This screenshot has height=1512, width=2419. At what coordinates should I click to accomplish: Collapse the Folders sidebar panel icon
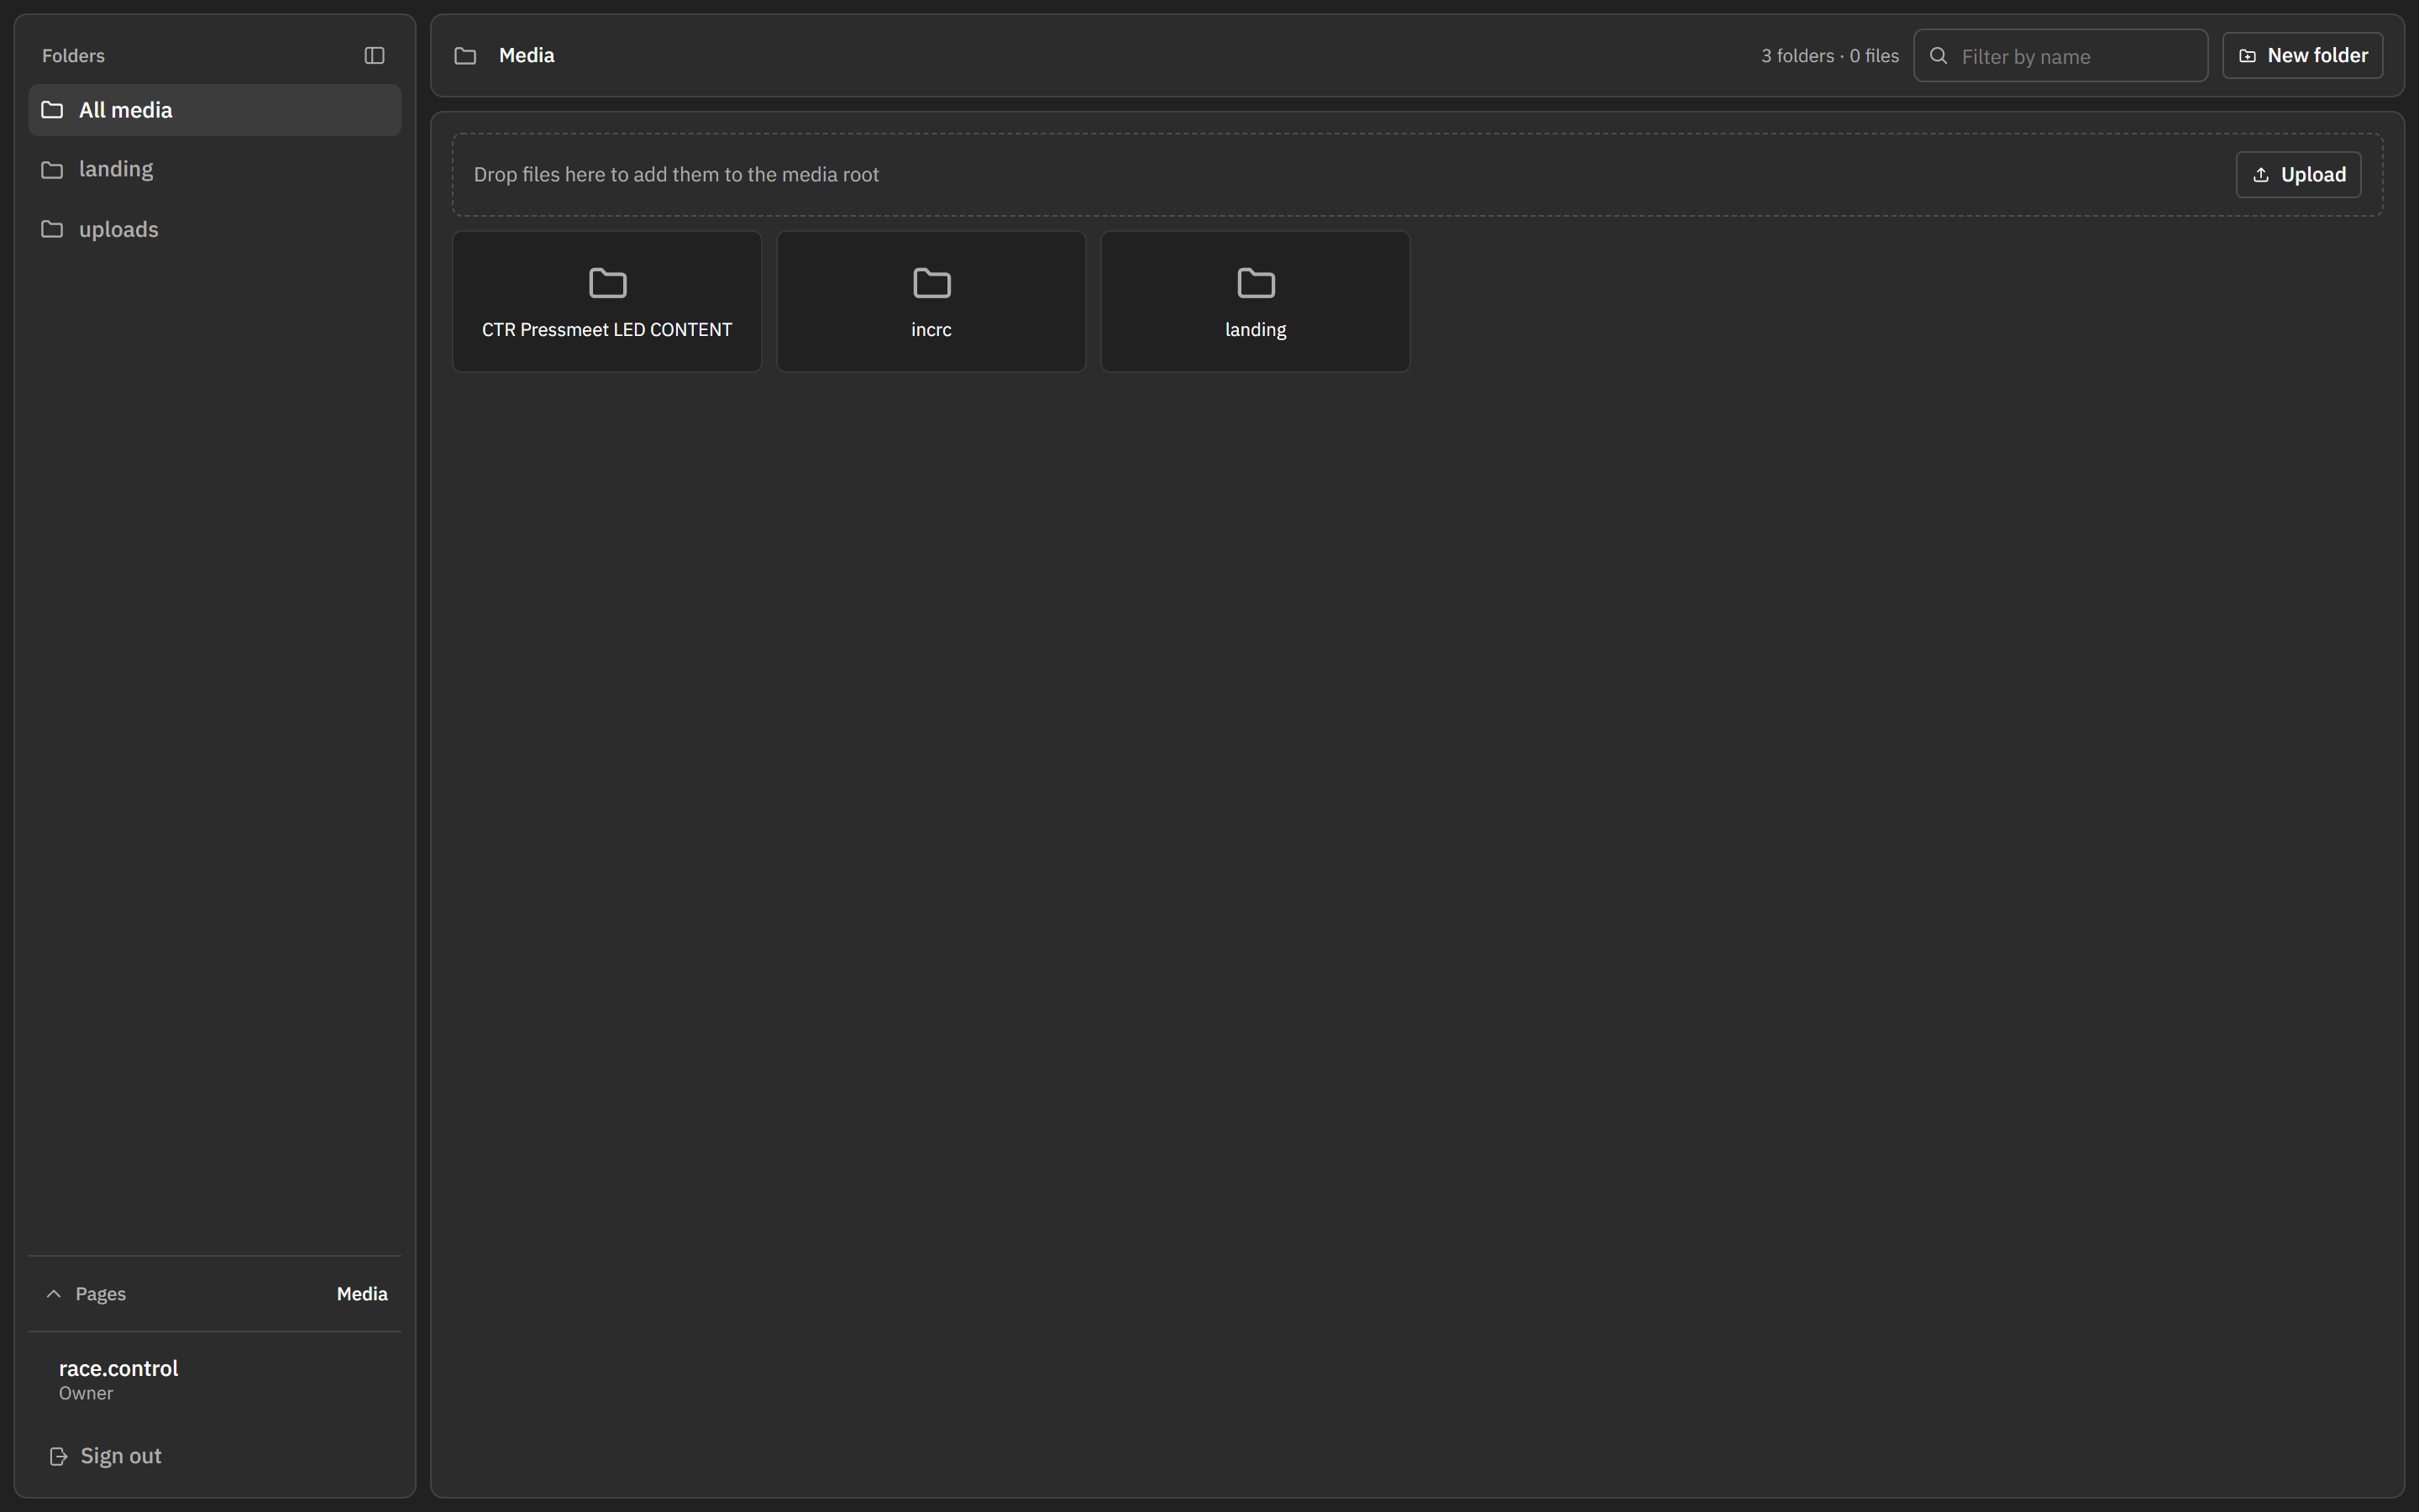tap(374, 56)
